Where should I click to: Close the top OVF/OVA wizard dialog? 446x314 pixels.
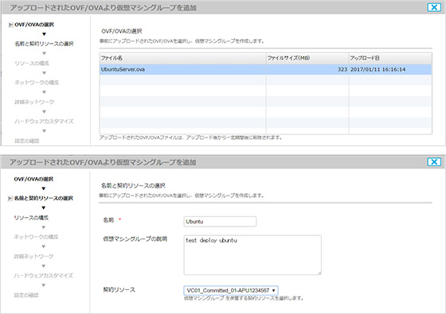pyautogui.click(x=434, y=7)
